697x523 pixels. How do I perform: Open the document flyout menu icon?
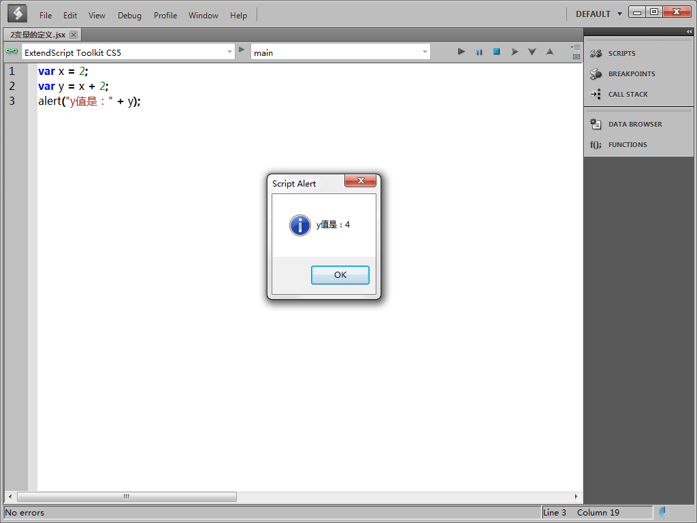point(575,47)
